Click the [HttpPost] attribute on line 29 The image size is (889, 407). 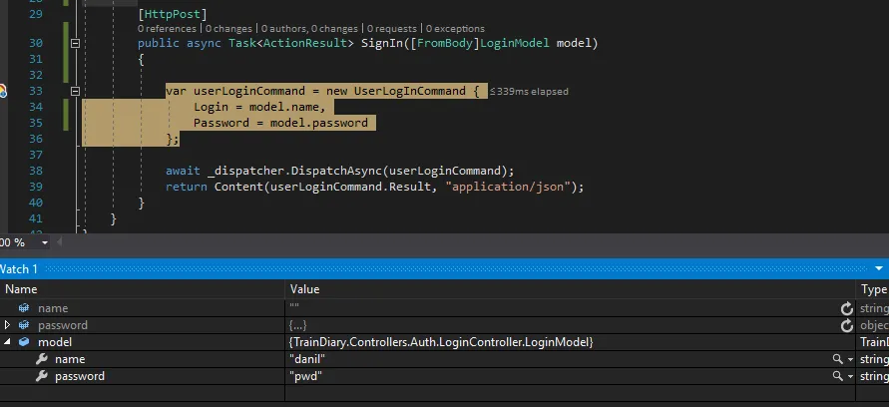[173, 14]
